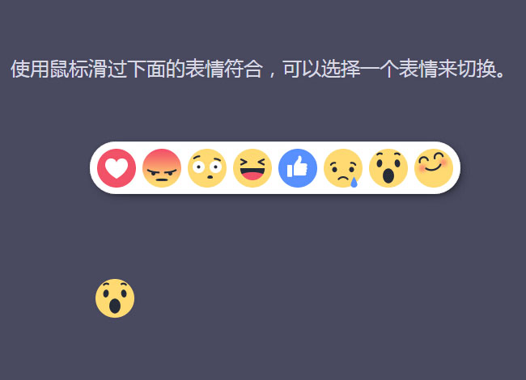
Task: Click the blue thumbs-up like reaction
Action: 298,168
